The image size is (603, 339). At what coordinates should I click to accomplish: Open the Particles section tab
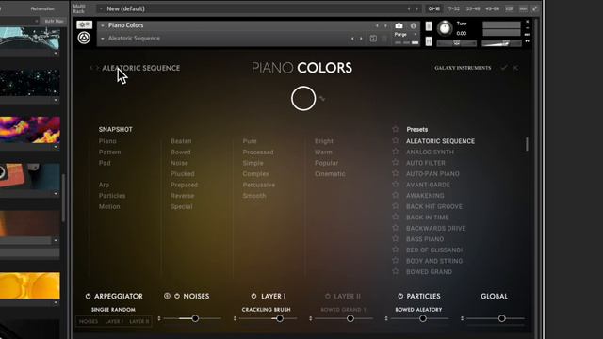point(423,296)
